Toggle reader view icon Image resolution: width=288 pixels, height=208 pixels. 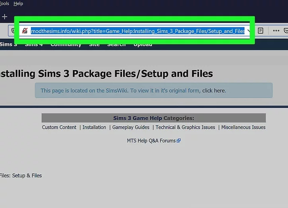pyautogui.click(x=260, y=31)
